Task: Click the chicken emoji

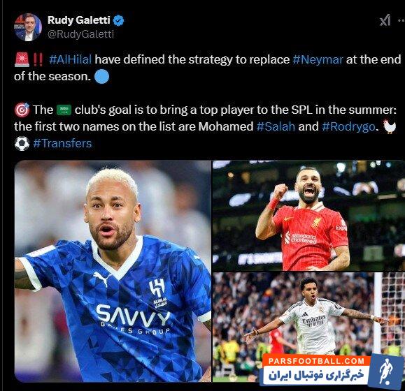Action: tap(390, 126)
